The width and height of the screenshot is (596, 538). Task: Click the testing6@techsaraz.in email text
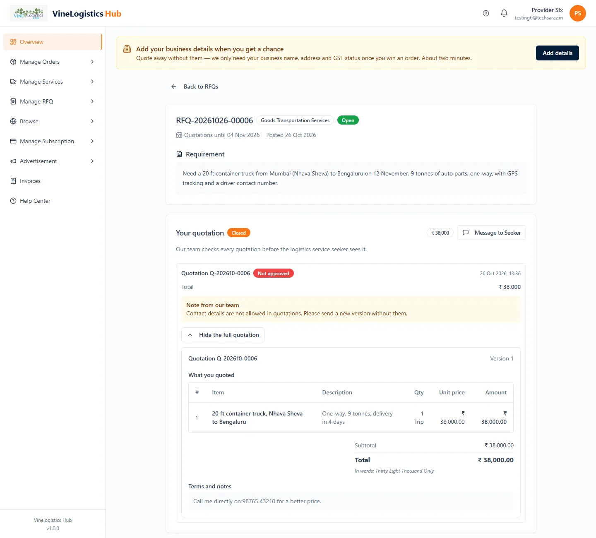(x=538, y=18)
